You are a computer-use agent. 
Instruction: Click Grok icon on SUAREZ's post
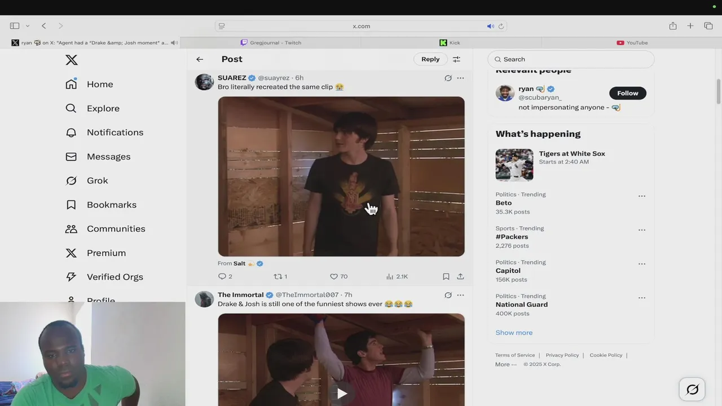coord(448,78)
